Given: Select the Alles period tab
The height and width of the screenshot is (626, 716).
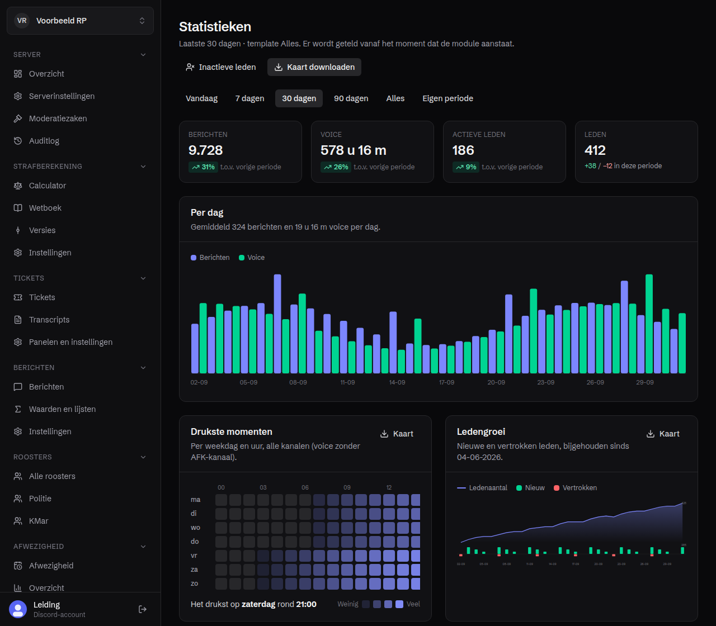Looking at the screenshot, I should 395,98.
